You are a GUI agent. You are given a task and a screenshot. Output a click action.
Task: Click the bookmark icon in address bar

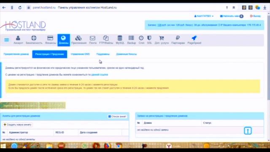[234, 8]
